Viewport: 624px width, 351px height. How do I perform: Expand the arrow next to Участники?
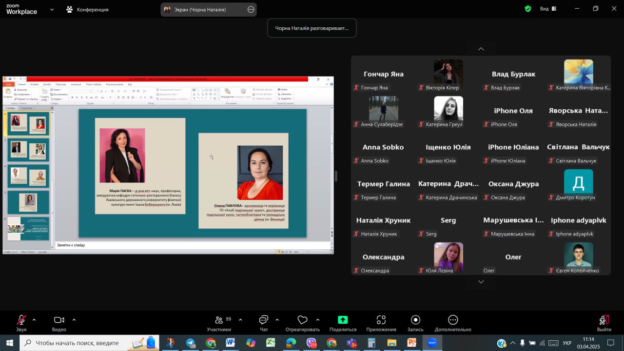point(240,320)
